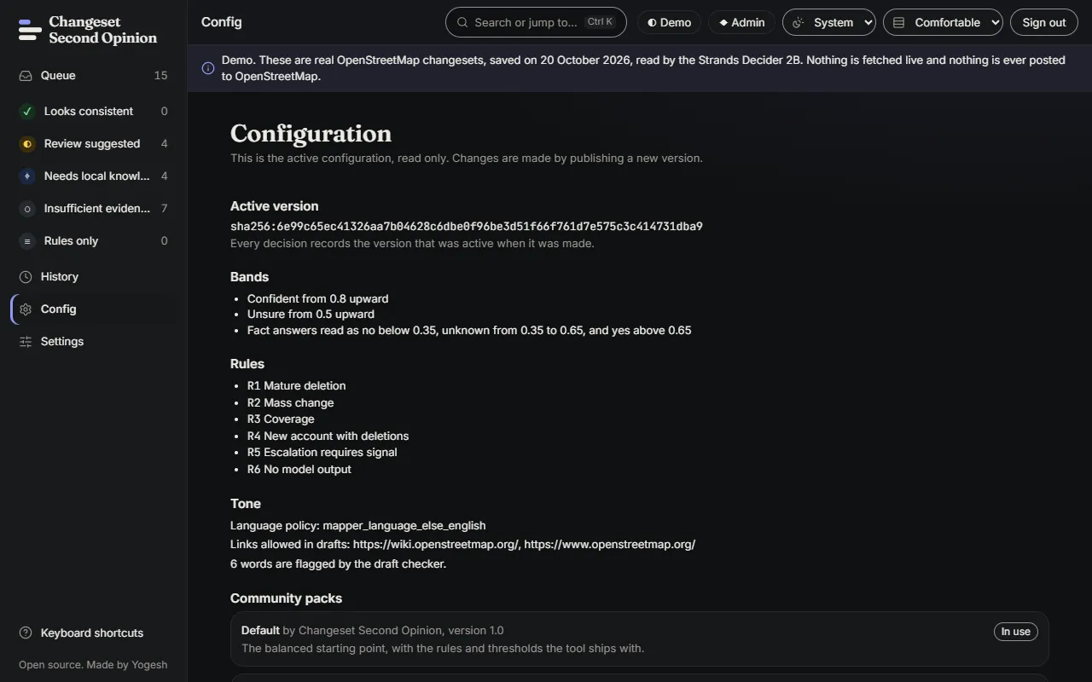Click the magnifier icon in search box
This screenshot has height=682, width=1092.
(x=462, y=22)
